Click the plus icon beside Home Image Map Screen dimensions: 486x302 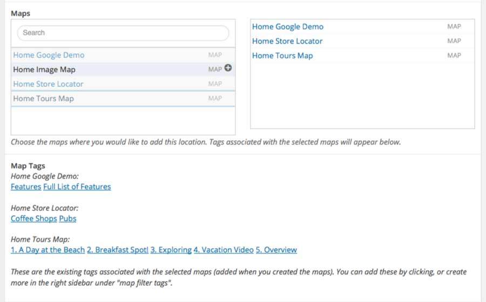[228, 68]
